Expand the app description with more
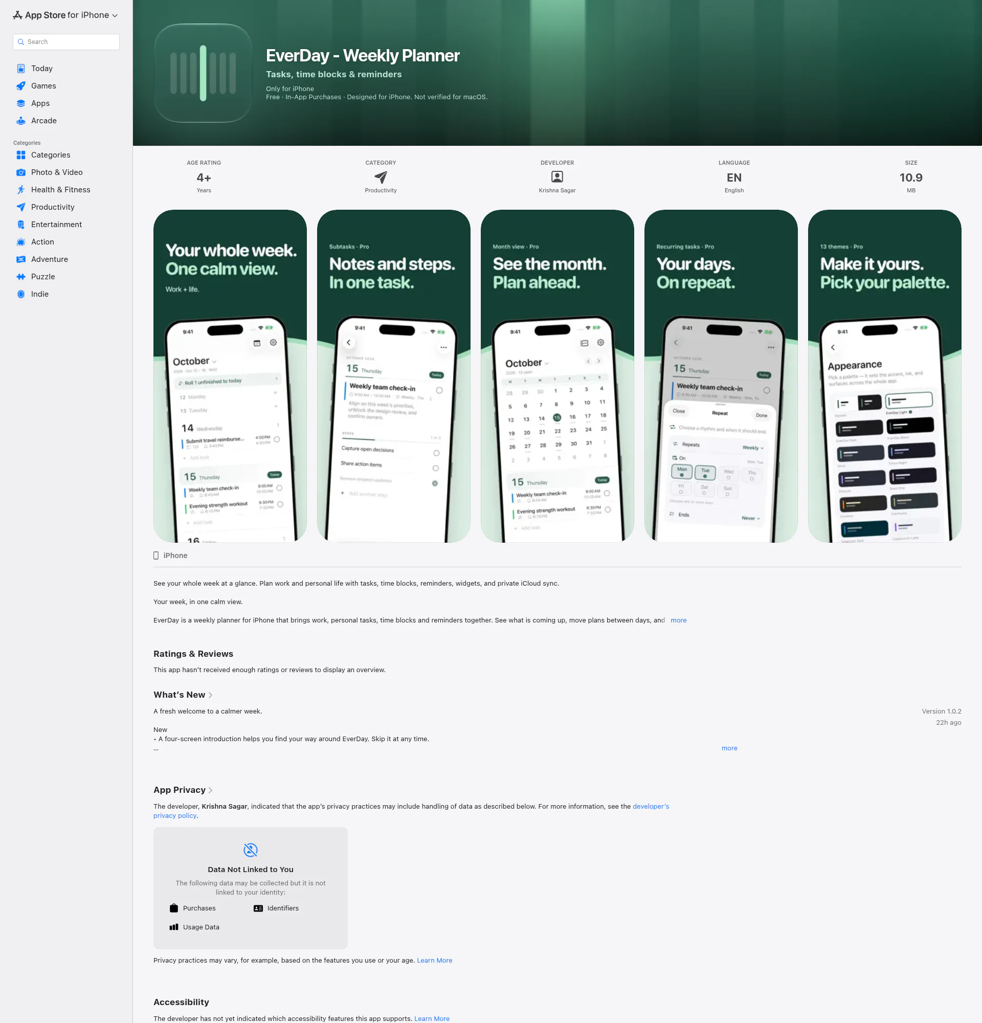This screenshot has height=1023, width=982. coord(678,620)
